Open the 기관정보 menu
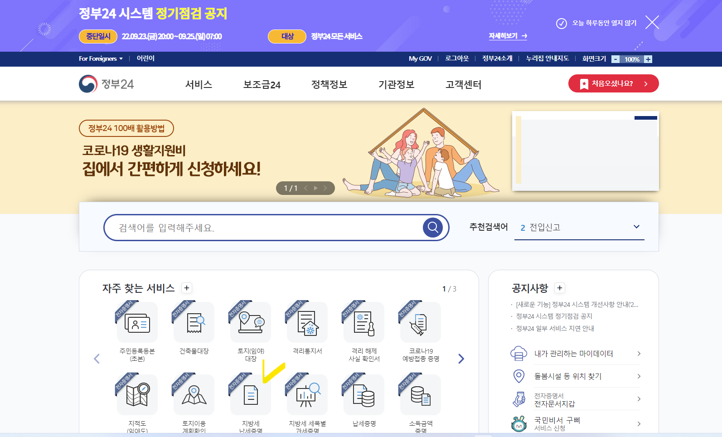722x437 pixels. pos(397,84)
